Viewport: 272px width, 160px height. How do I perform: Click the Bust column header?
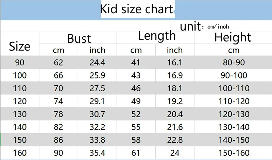click(79, 38)
